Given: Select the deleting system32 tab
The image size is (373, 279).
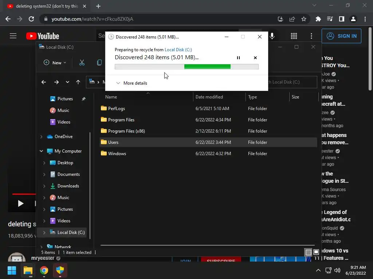Looking at the screenshot, I should (47, 6).
